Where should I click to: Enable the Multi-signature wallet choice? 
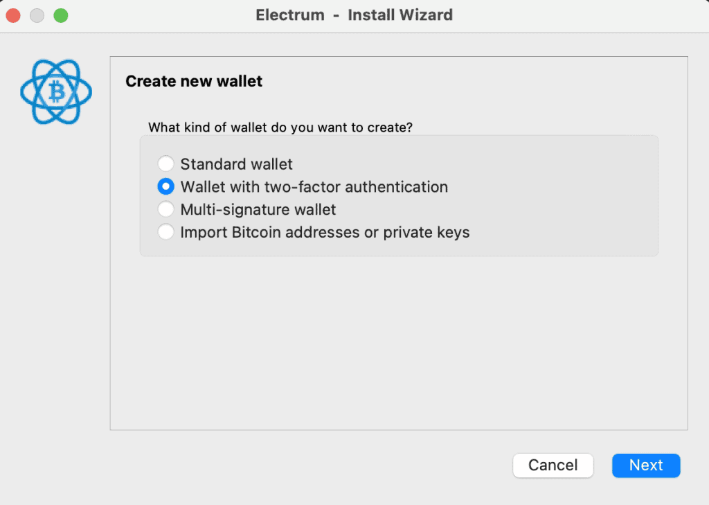pyautogui.click(x=165, y=209)
